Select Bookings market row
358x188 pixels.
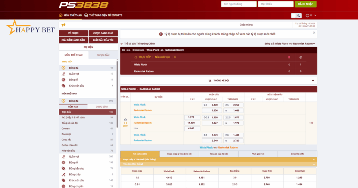point(87,134)
